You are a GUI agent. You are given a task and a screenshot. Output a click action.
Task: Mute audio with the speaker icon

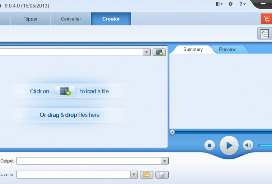tap(248, 145)
